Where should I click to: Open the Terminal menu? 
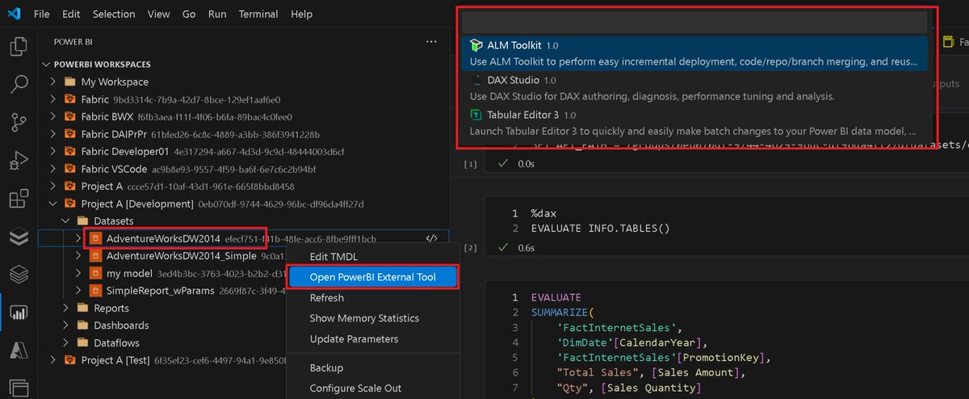(x=258, y=14)
